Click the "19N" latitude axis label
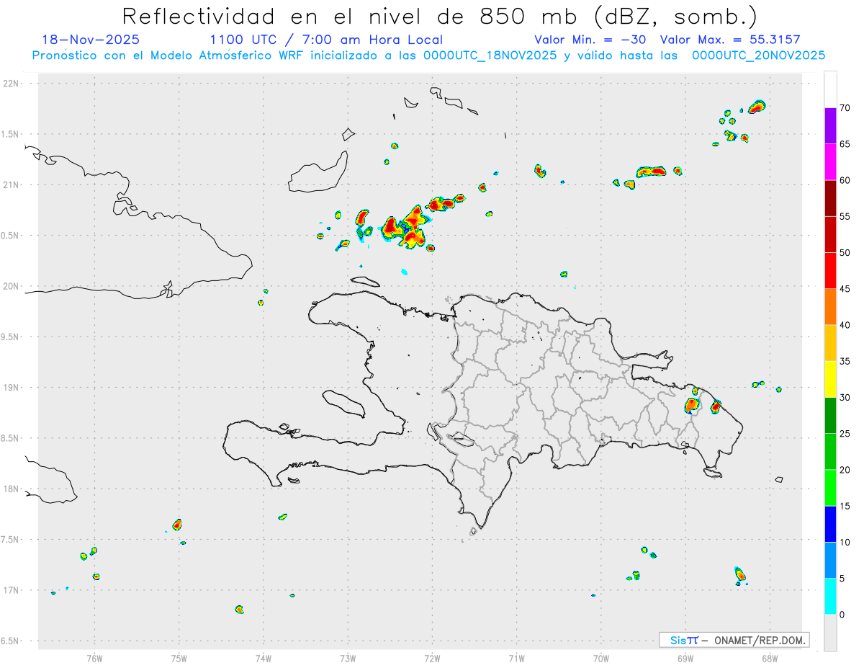864x668 pixels. click(x=12, y=388)
